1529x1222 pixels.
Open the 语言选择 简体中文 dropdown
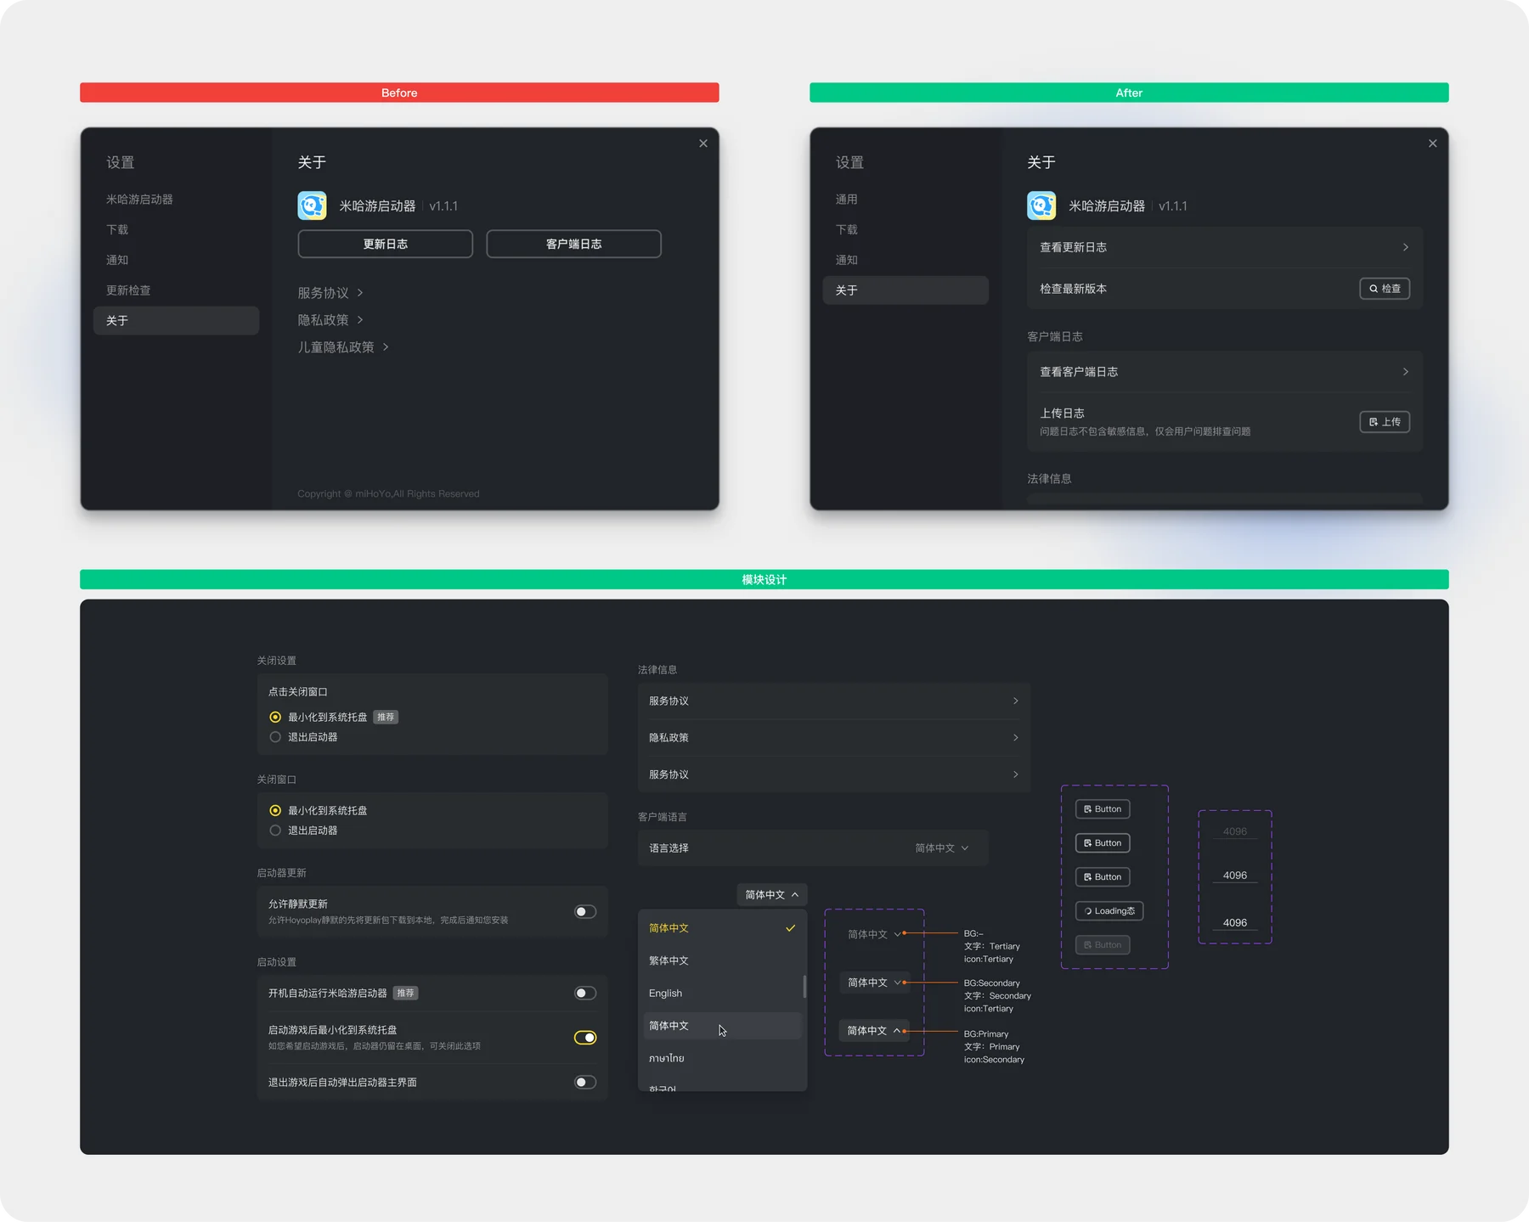[x=941, y=848]
